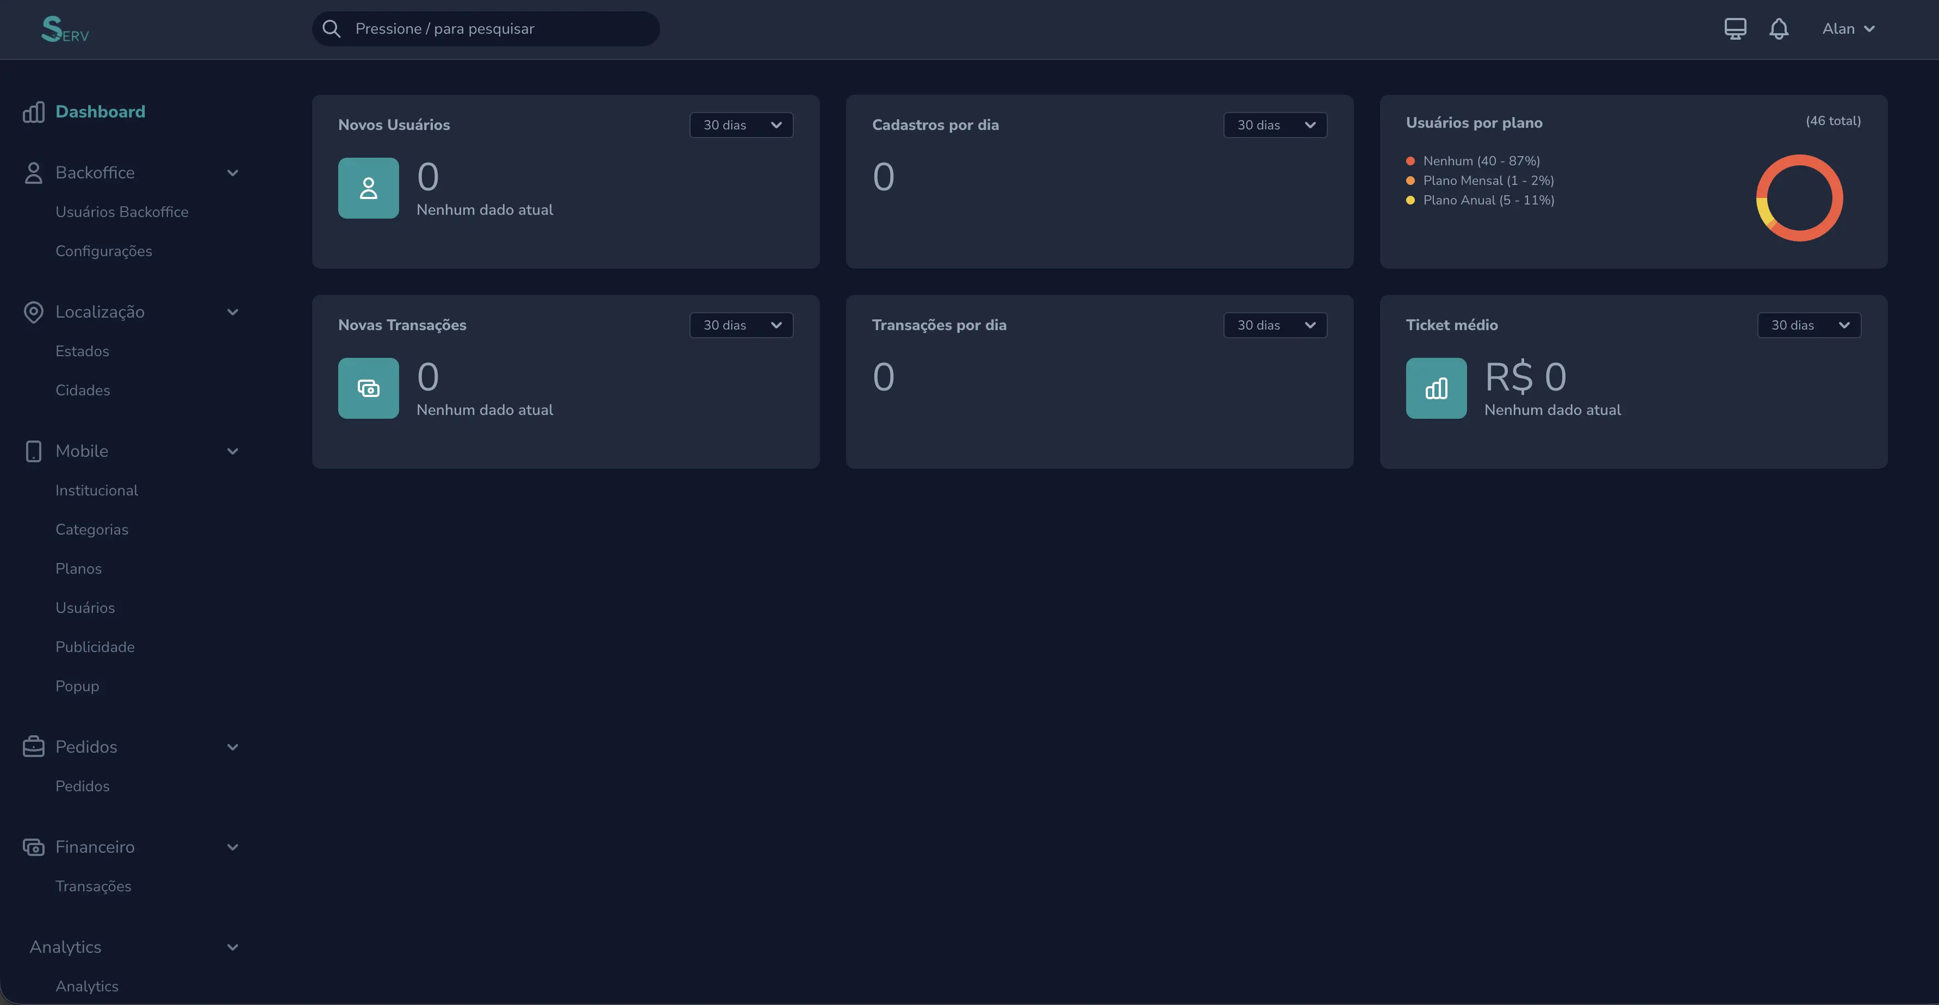The image size is (1939, 1005).
Task: Click the SERV logo
Action: click(x=65, y=29)
